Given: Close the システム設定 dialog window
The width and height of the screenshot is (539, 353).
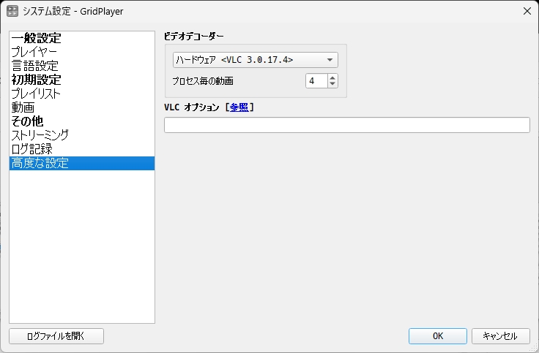Looking at the screenshot, I should [527, 11].
